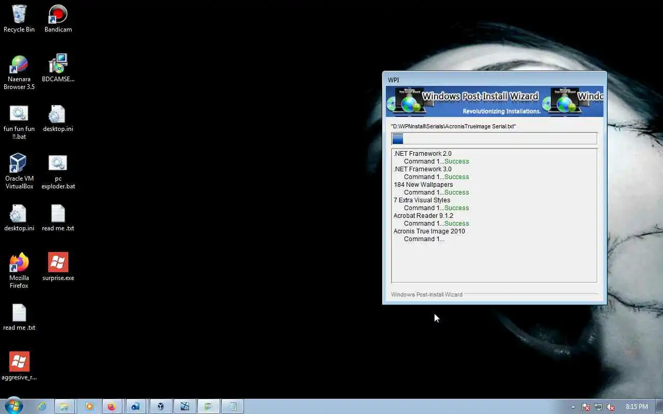This screenshot has width=663, height=414.
Task: Select the Oracle VM VirtualBox shortcut
Action: point(19,171)
